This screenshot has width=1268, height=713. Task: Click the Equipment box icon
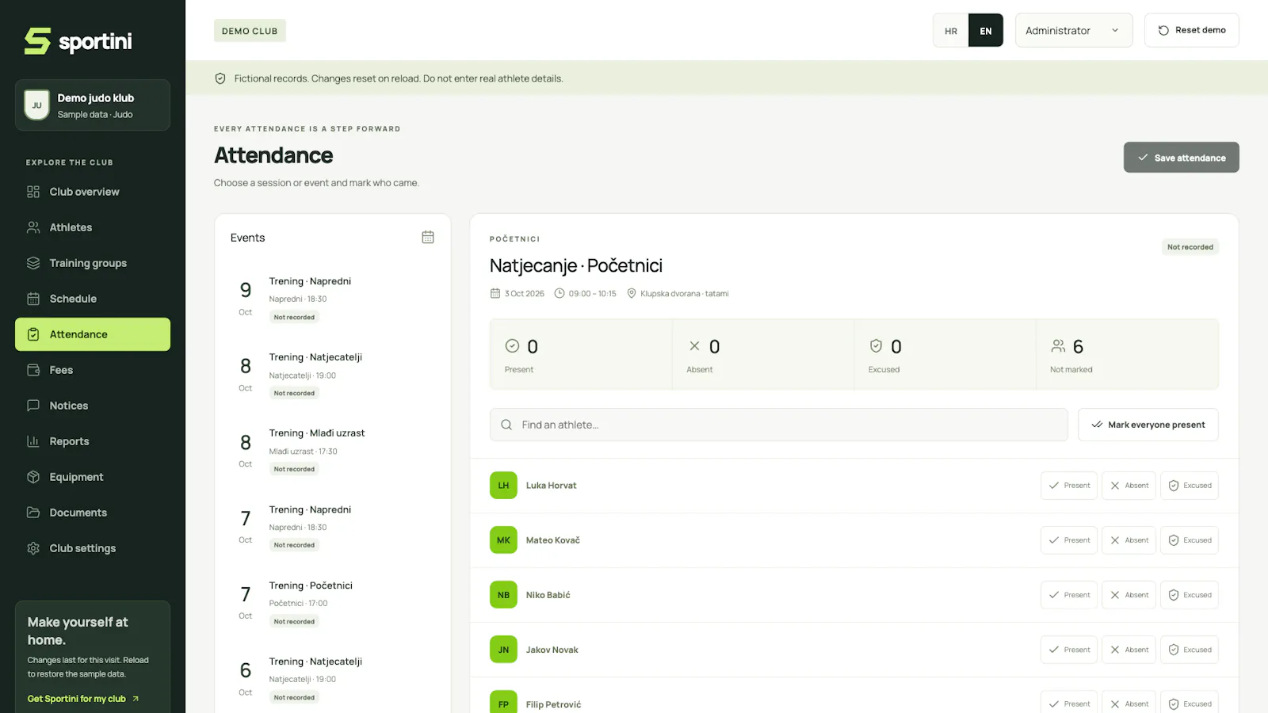coord(33,477)
